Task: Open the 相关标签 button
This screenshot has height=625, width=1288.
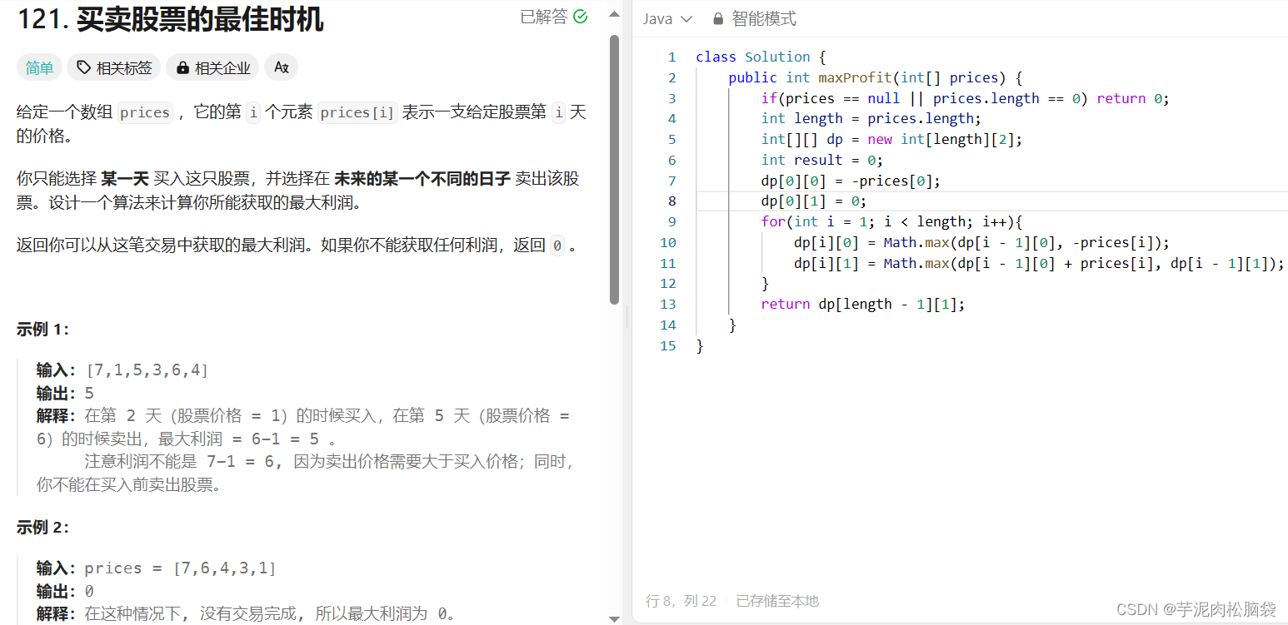Action: 114,67
